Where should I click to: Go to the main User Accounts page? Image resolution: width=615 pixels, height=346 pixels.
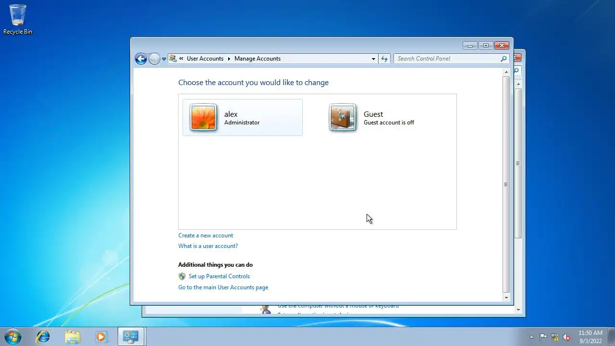tap(223, 287)
